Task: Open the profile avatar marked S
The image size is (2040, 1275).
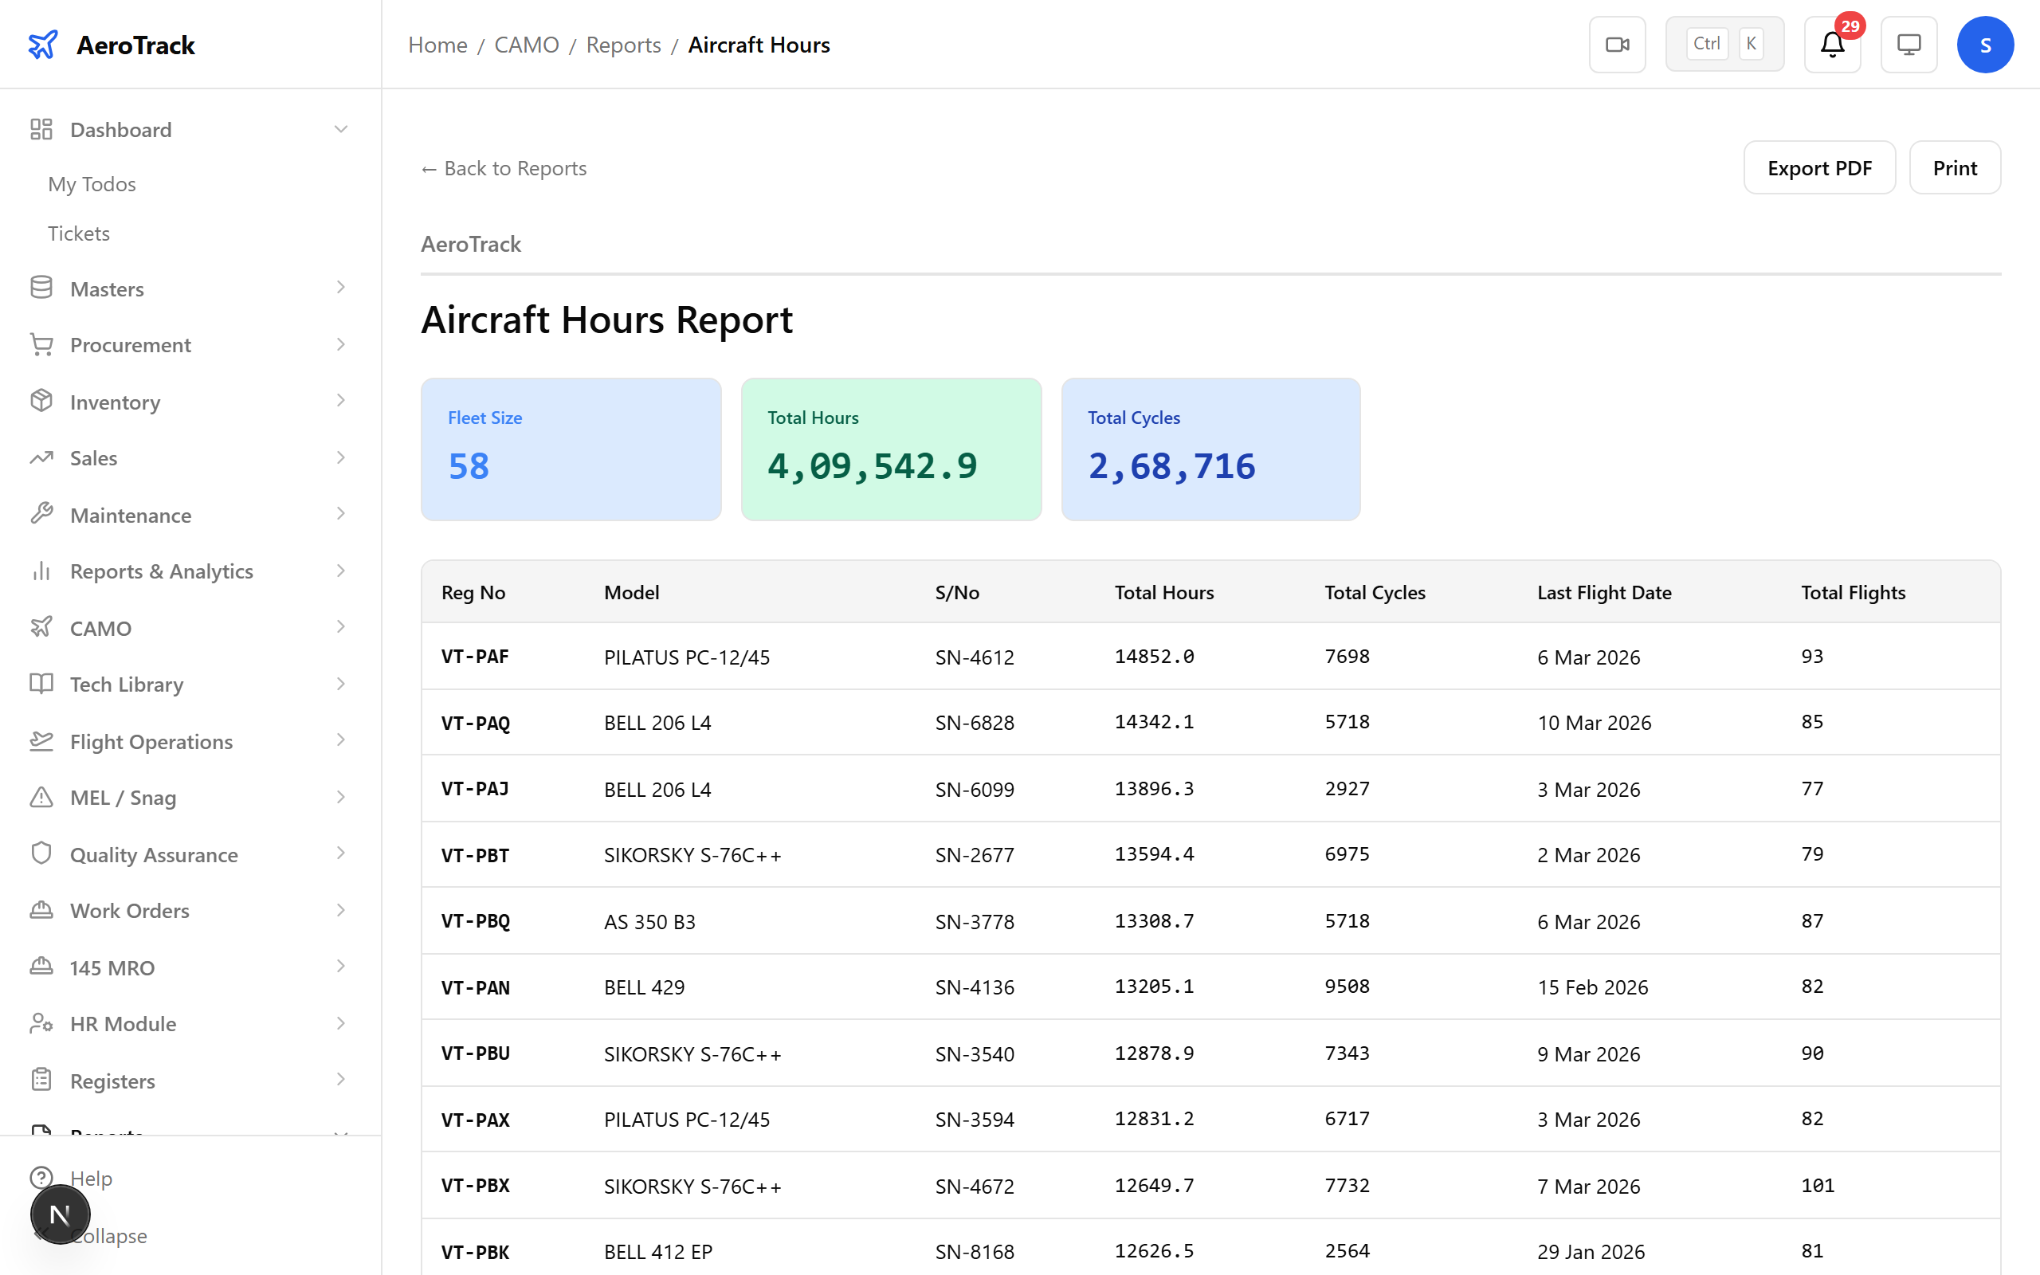Action: point(1985,44)
